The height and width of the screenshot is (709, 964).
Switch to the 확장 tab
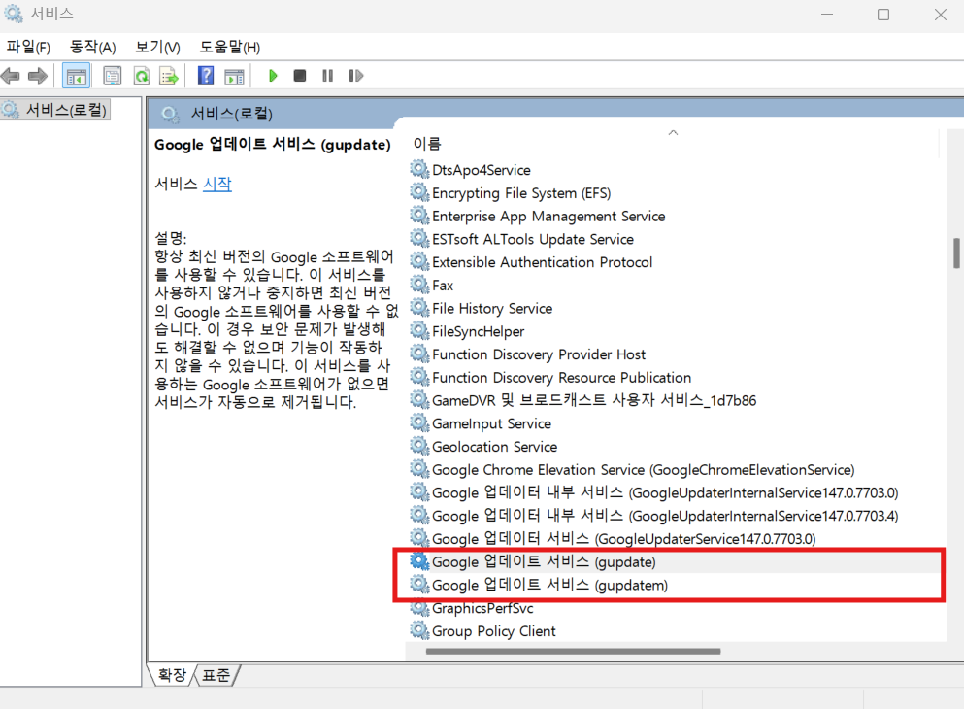pyautogui.click(x=172, y=675)
